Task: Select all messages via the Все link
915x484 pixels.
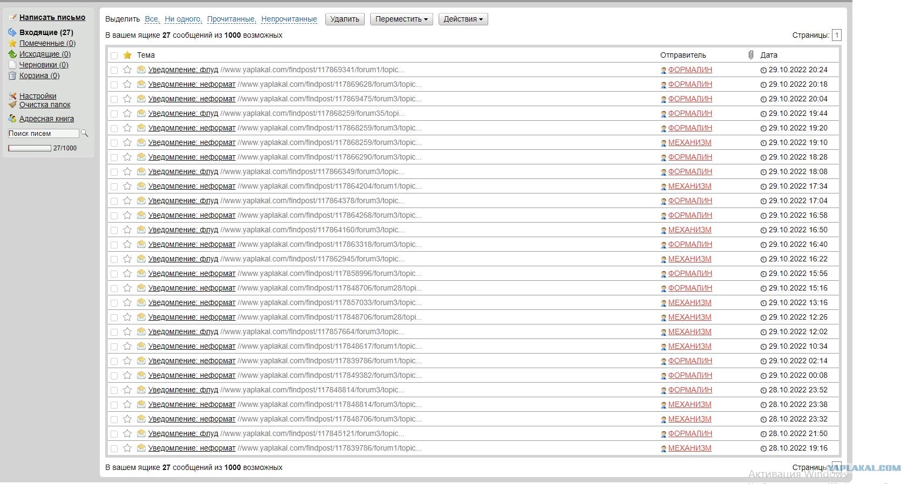Action: click(152, 19)
